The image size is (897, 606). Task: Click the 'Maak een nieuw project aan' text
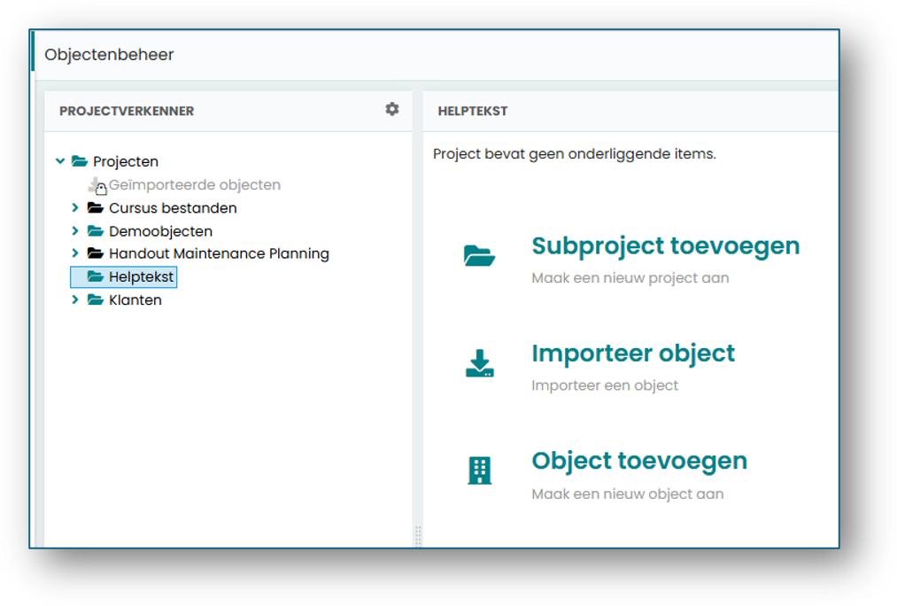click(x=630, y=278)
